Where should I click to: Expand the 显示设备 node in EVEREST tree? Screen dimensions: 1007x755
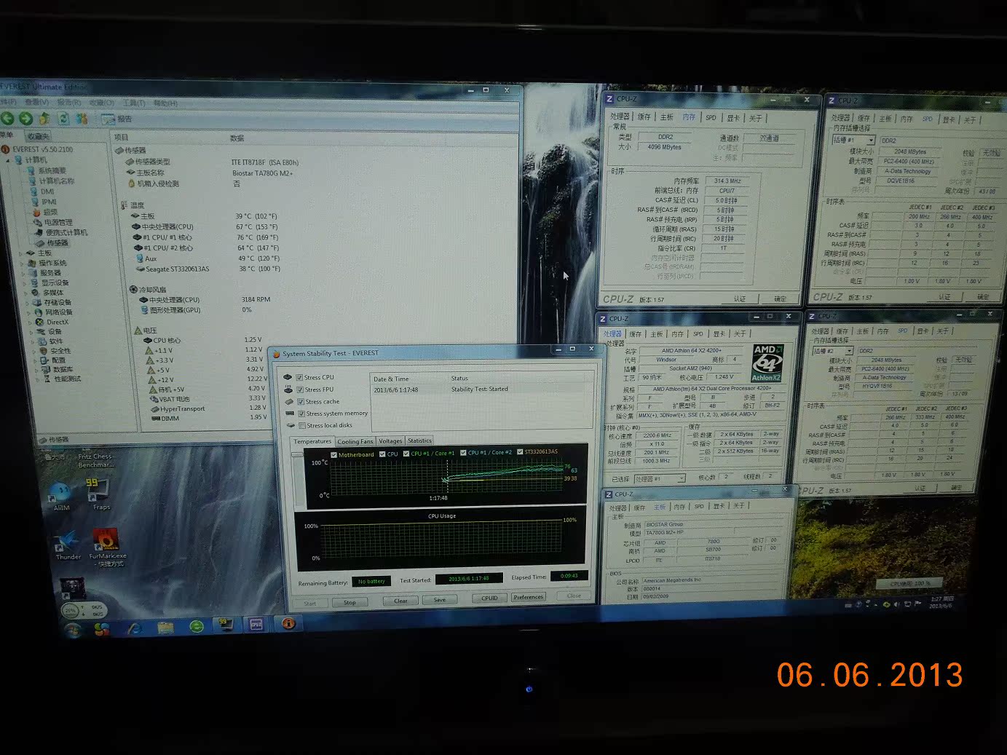click(x=23, y=282)
